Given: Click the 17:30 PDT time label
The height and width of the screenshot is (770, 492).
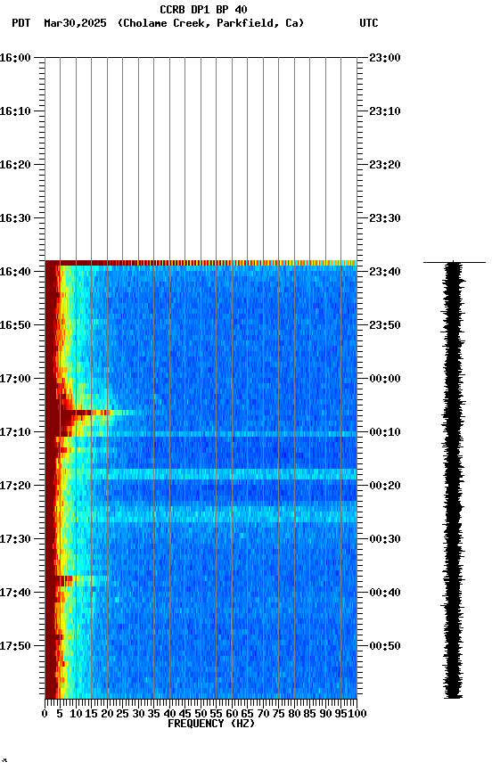Looking at the screenshot, I should (x=15, y=540).
